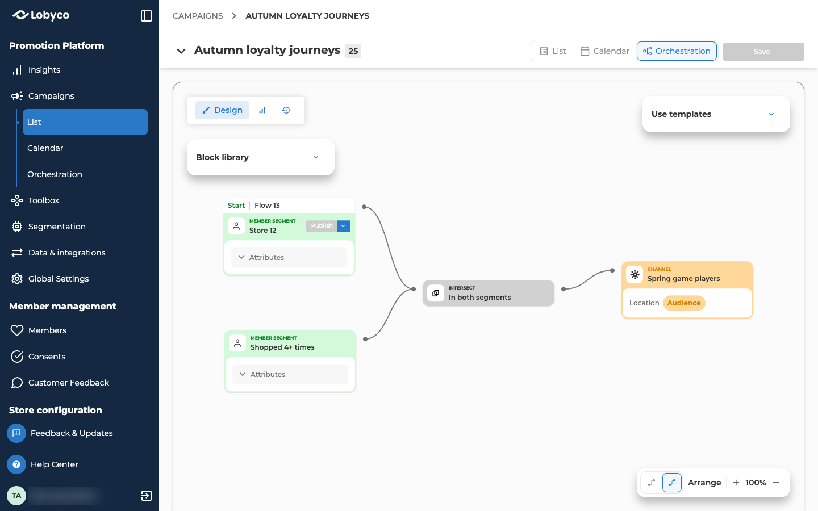Open the Help Center

click(x=43, y=464)
